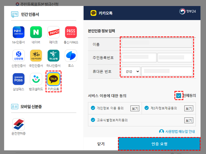Click first 주민등록번호 input field
The height and width of the screenshot is (154, 206).
coord(139,58)
